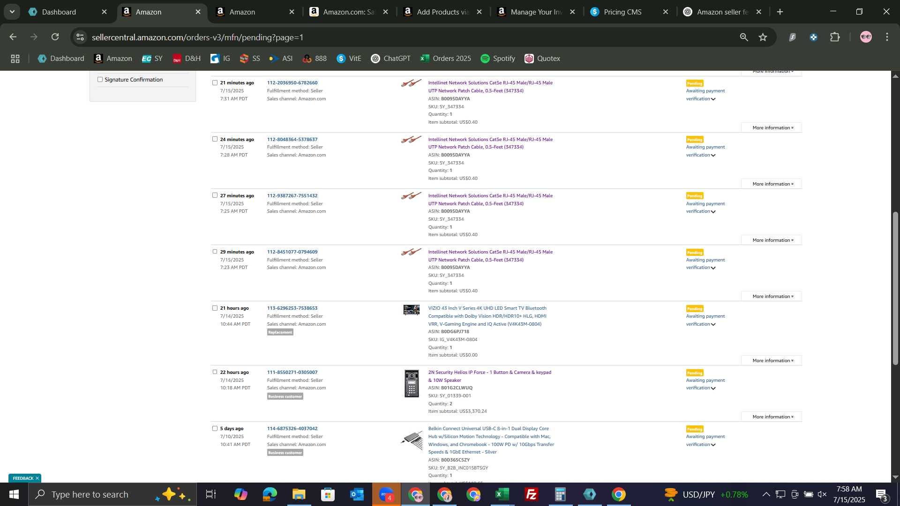Open order 112-2036950-6782660 link
This screenshot has width=900, height=506.
(292, 83)
